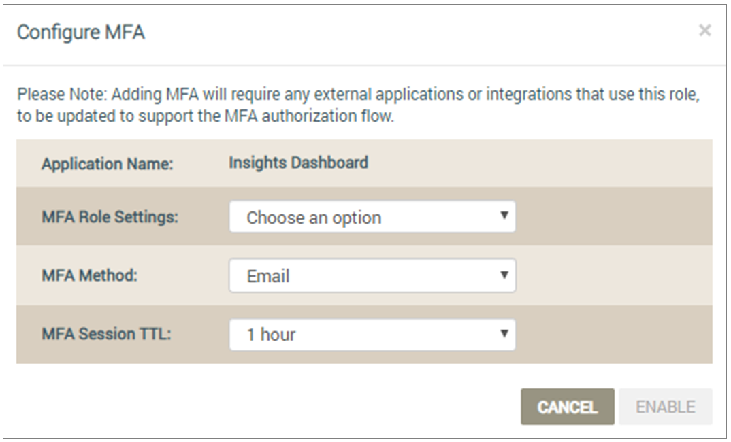Image resolution: width=731 pixels, height=442 pixels.
Task: Click the Insights Dashboard application name
Action: tap(298, 163)
